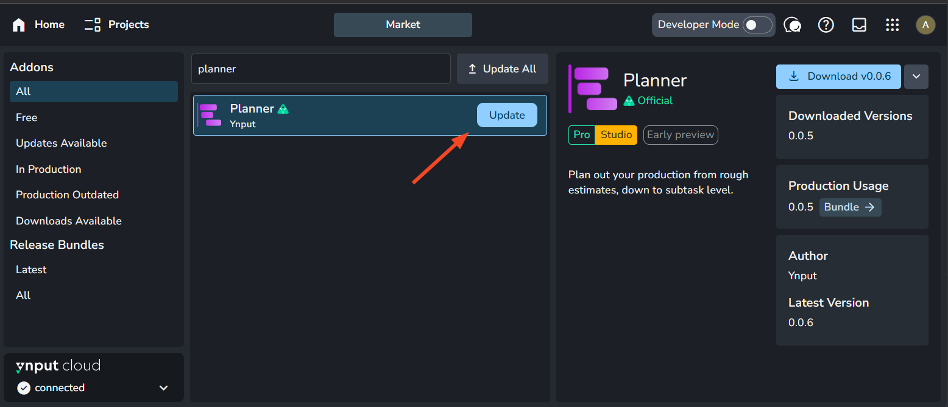Select the Planner addon row
The image size is (948, 407).
coord(370,115)
